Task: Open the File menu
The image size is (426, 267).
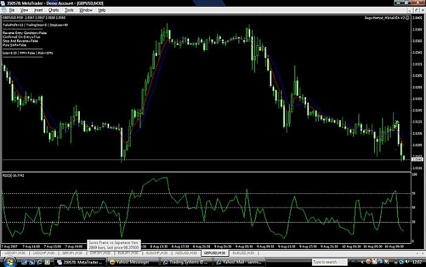Action: (x=12, y=10)
